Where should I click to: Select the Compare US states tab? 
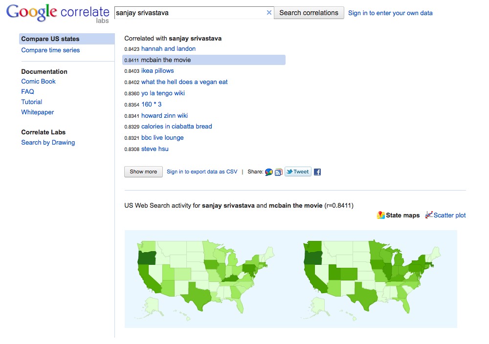[50, 39]
